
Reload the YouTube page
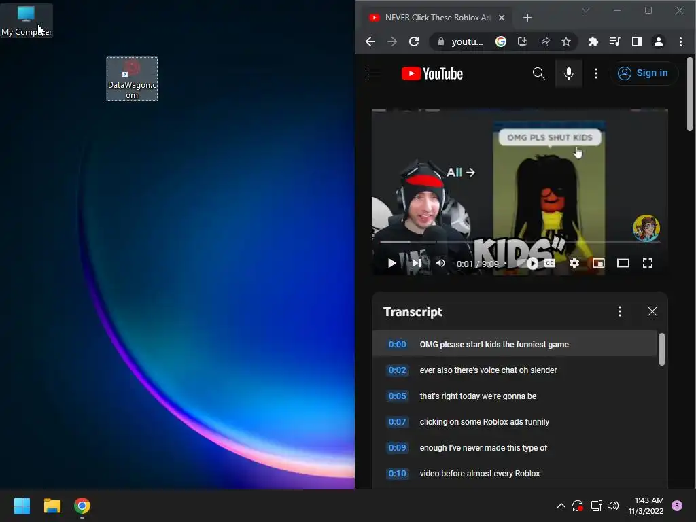click(414, 41)
